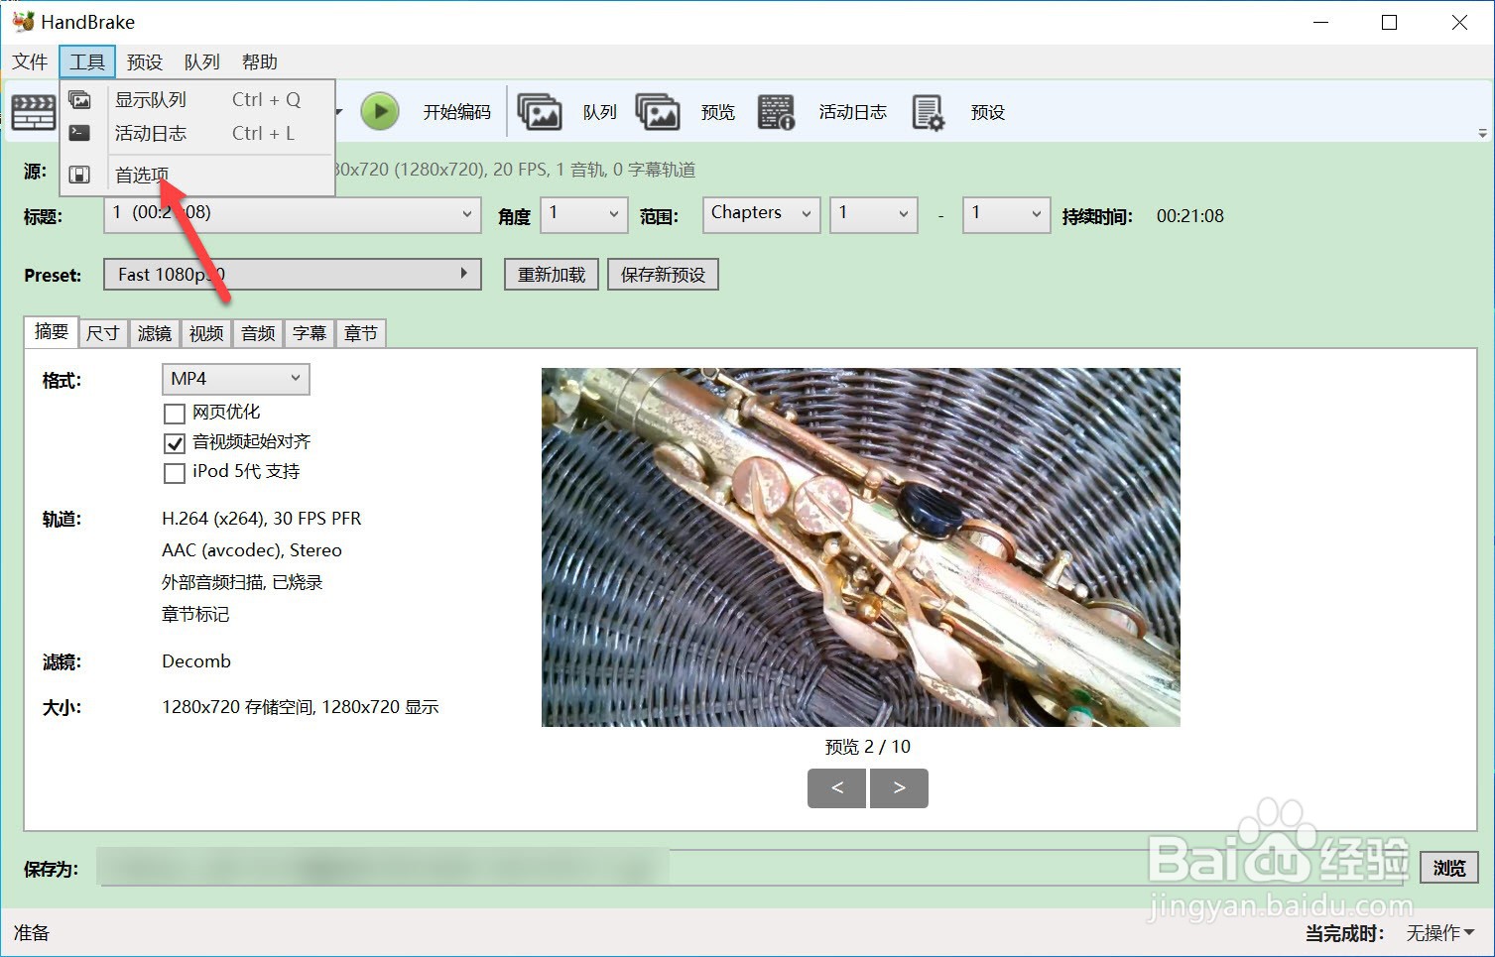Click the HandBrake app icon in title bar
This screenshot has width=1495, height=957.
pyautogui.click(x=23, y=22)
